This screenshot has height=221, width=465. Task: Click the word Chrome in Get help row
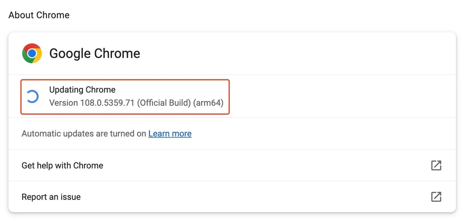click(88, 165)
